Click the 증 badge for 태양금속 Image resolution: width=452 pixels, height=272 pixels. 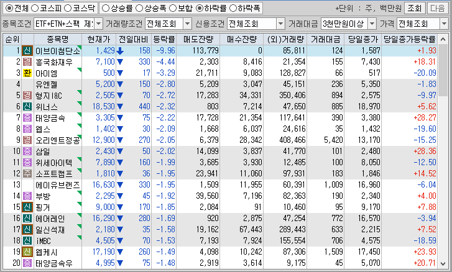(x=27, y=118)
